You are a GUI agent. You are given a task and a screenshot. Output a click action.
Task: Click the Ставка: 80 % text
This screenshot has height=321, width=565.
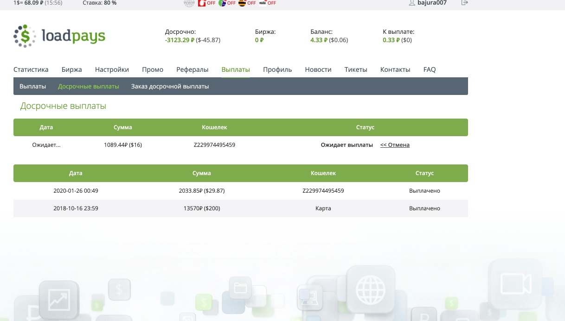point(99,3)
